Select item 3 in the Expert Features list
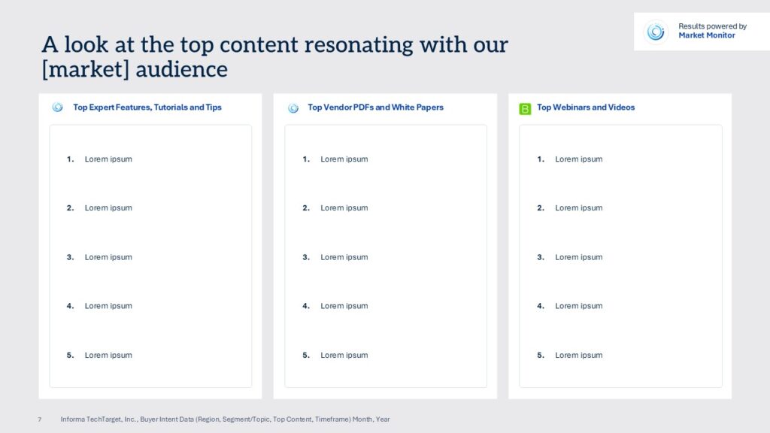Screen dimensions: 770x433 point(108,257)
